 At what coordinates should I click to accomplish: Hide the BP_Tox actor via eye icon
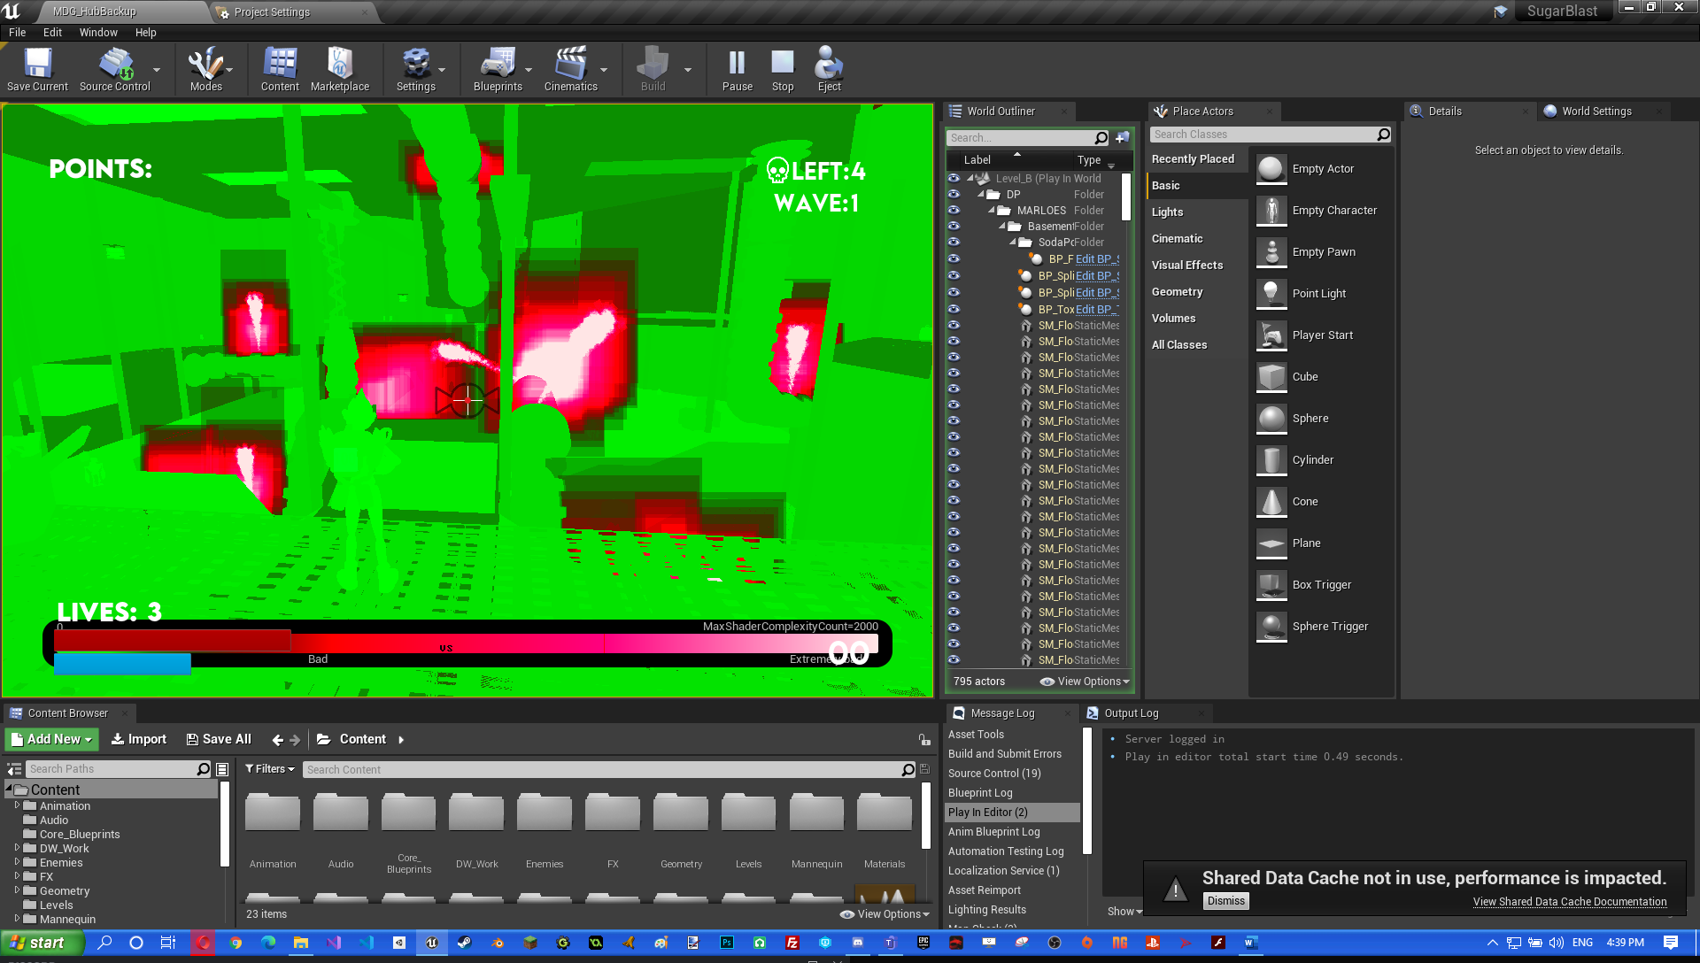pos(954,310)
